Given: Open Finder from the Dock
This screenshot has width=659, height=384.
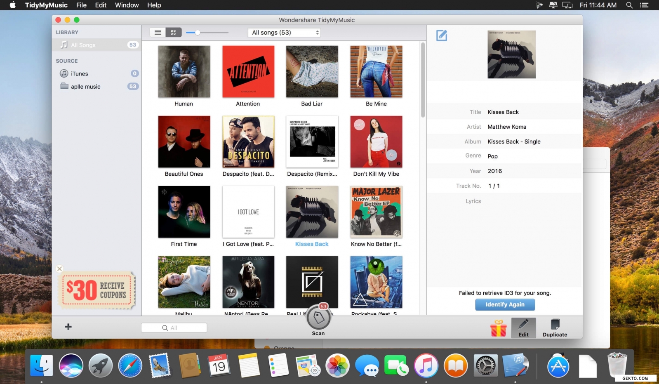Looking at the screenshot, I should (x=41, y=365).
